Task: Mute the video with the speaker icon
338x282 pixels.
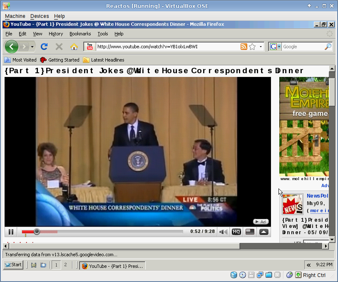Action: point(223,232)
